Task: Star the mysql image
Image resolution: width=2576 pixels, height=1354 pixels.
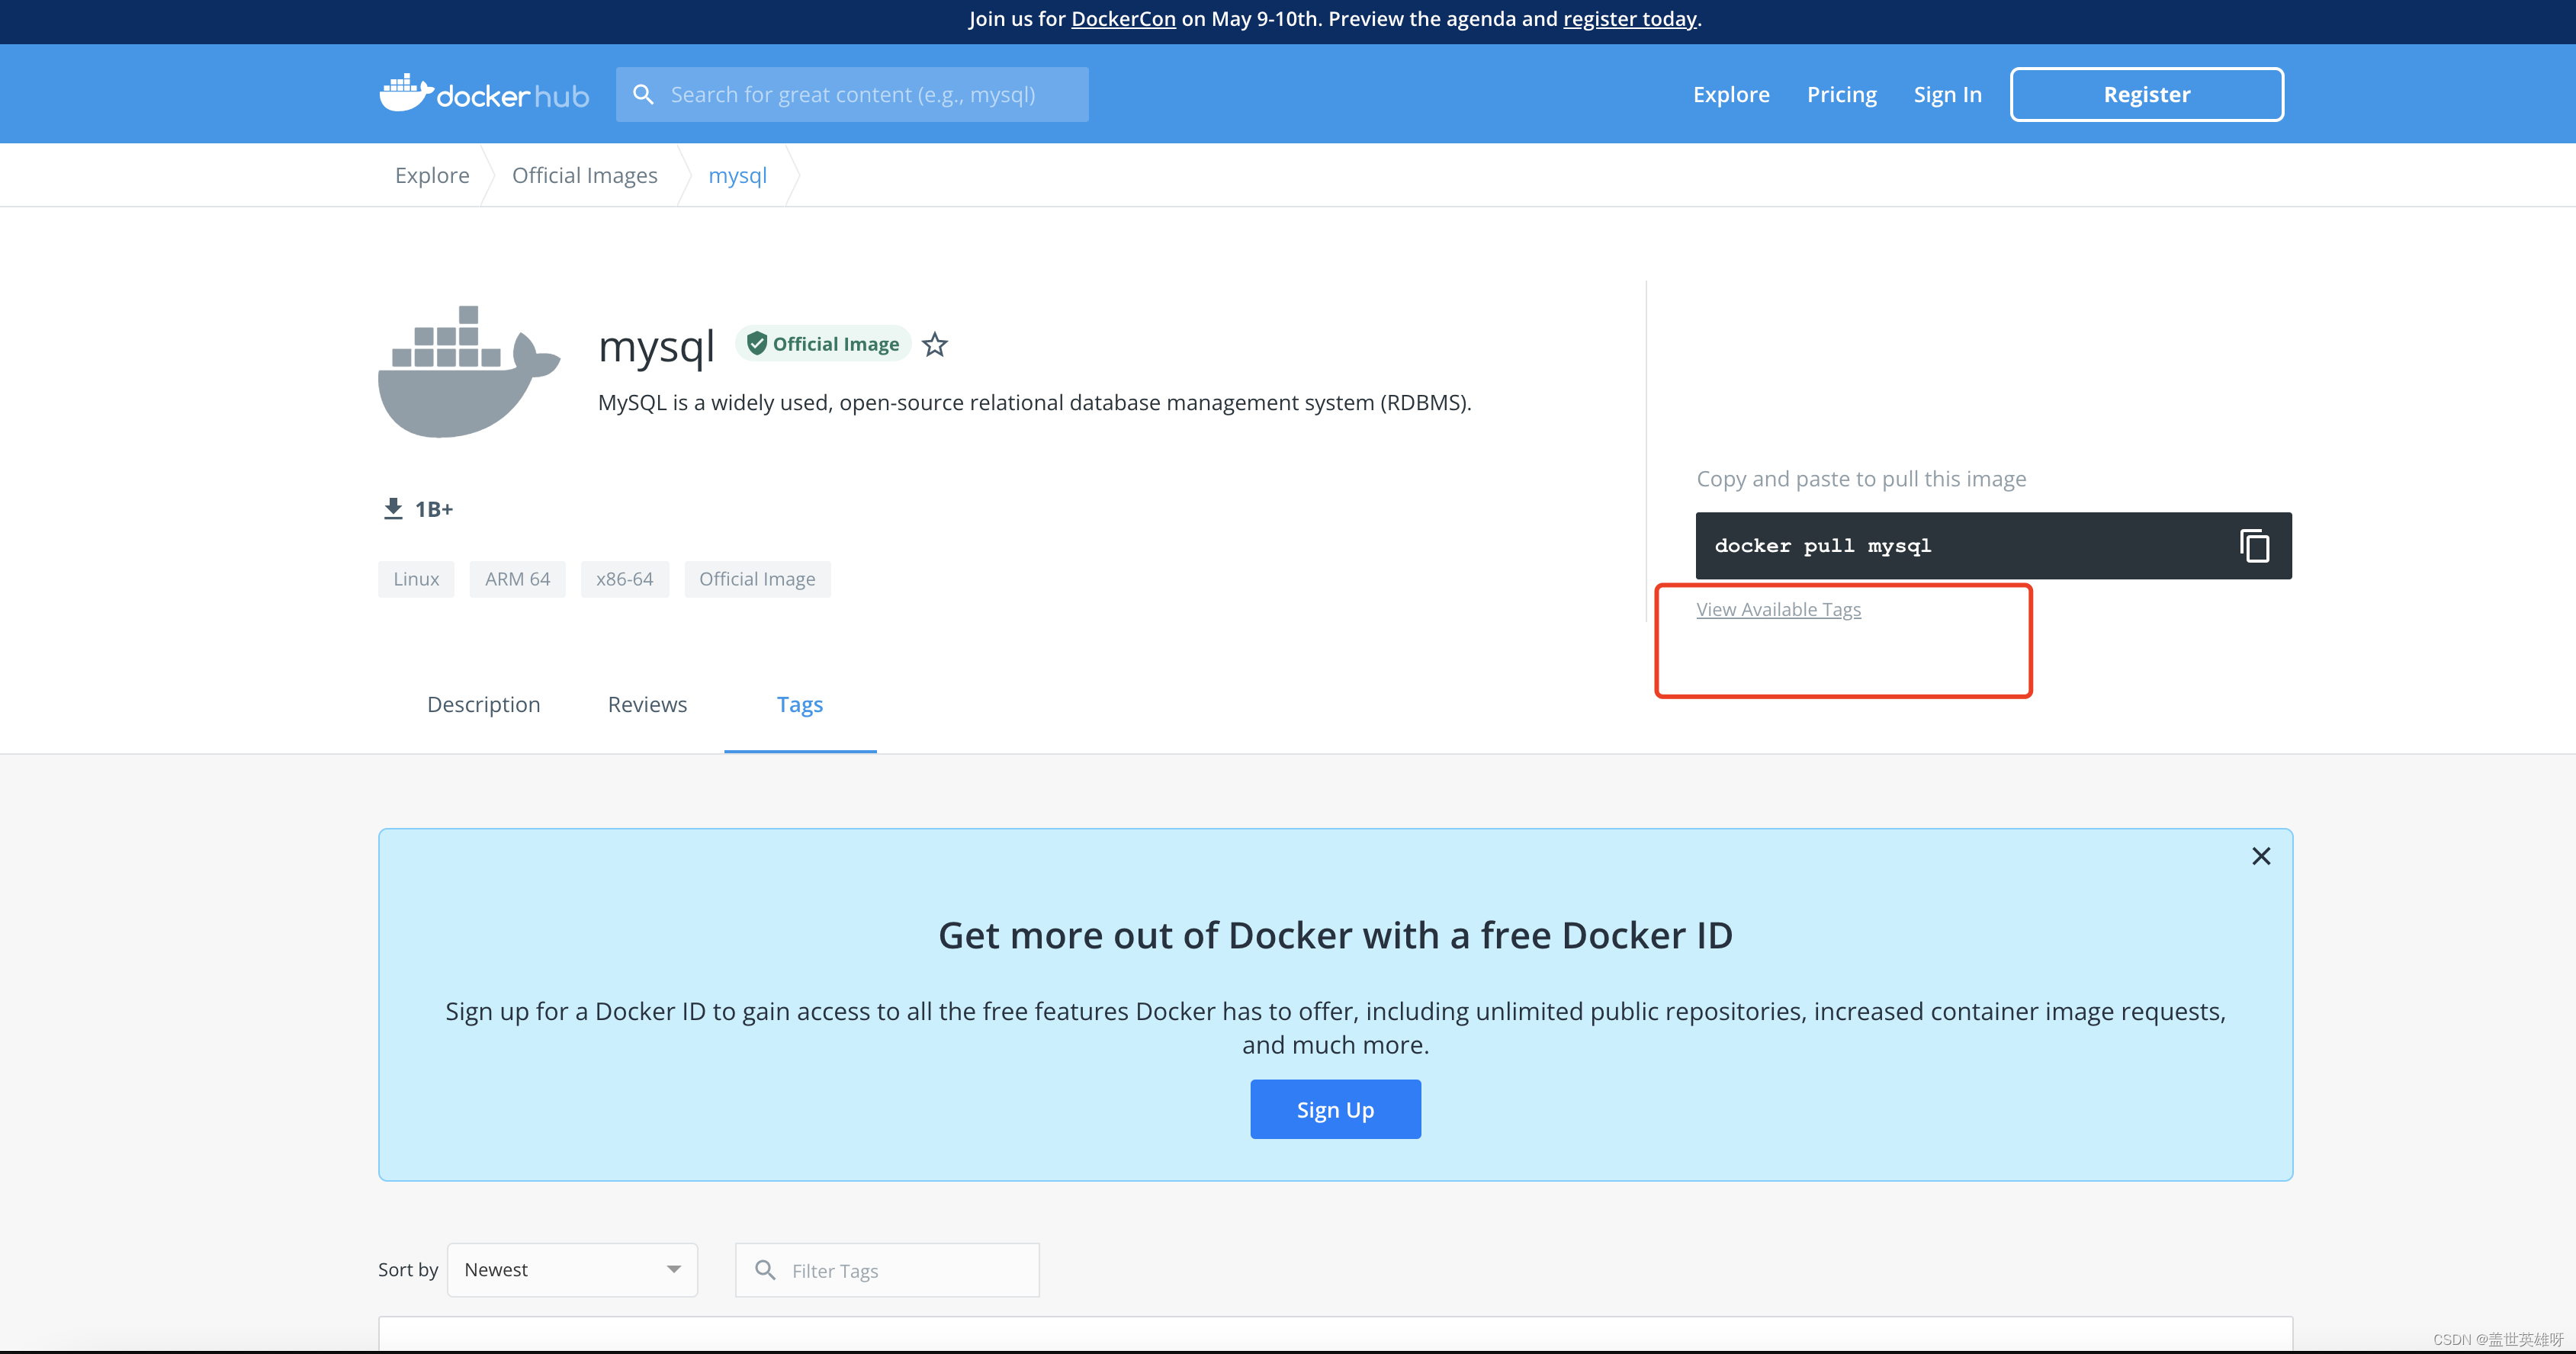Action: pyautogui.click(x=934, y=344)
